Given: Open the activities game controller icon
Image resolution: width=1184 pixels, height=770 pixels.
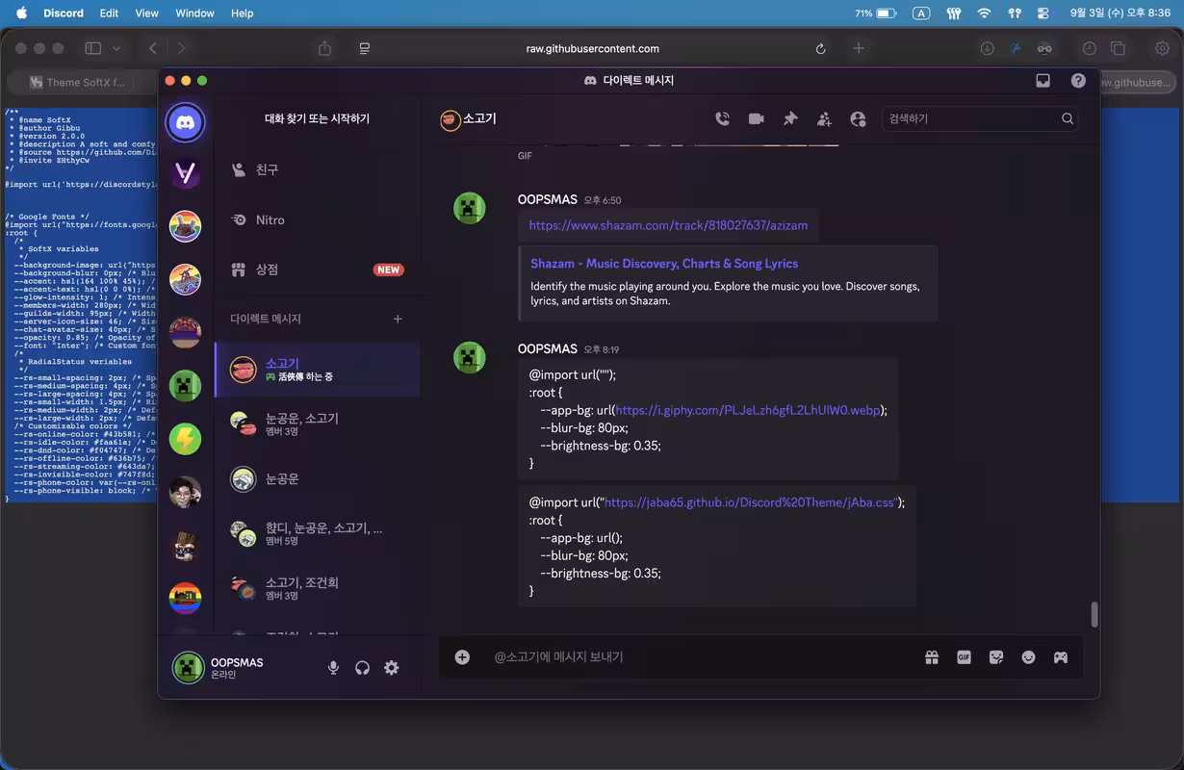Looking at the screenshot, I should tap(1061, 657).
